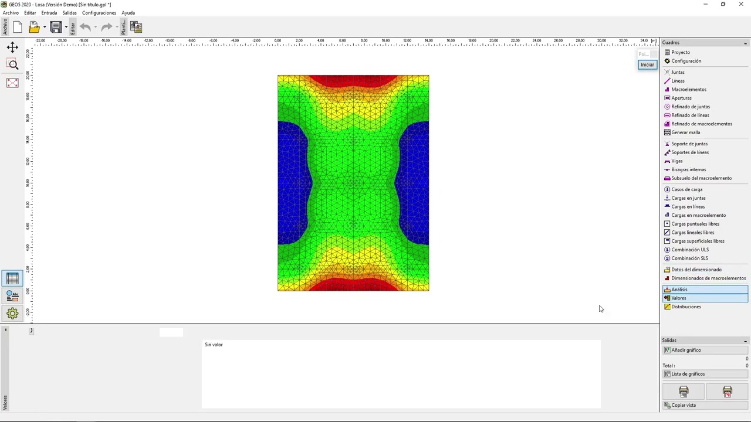
Task: Select the Análisis frame
Action: (x=705, y=290)
